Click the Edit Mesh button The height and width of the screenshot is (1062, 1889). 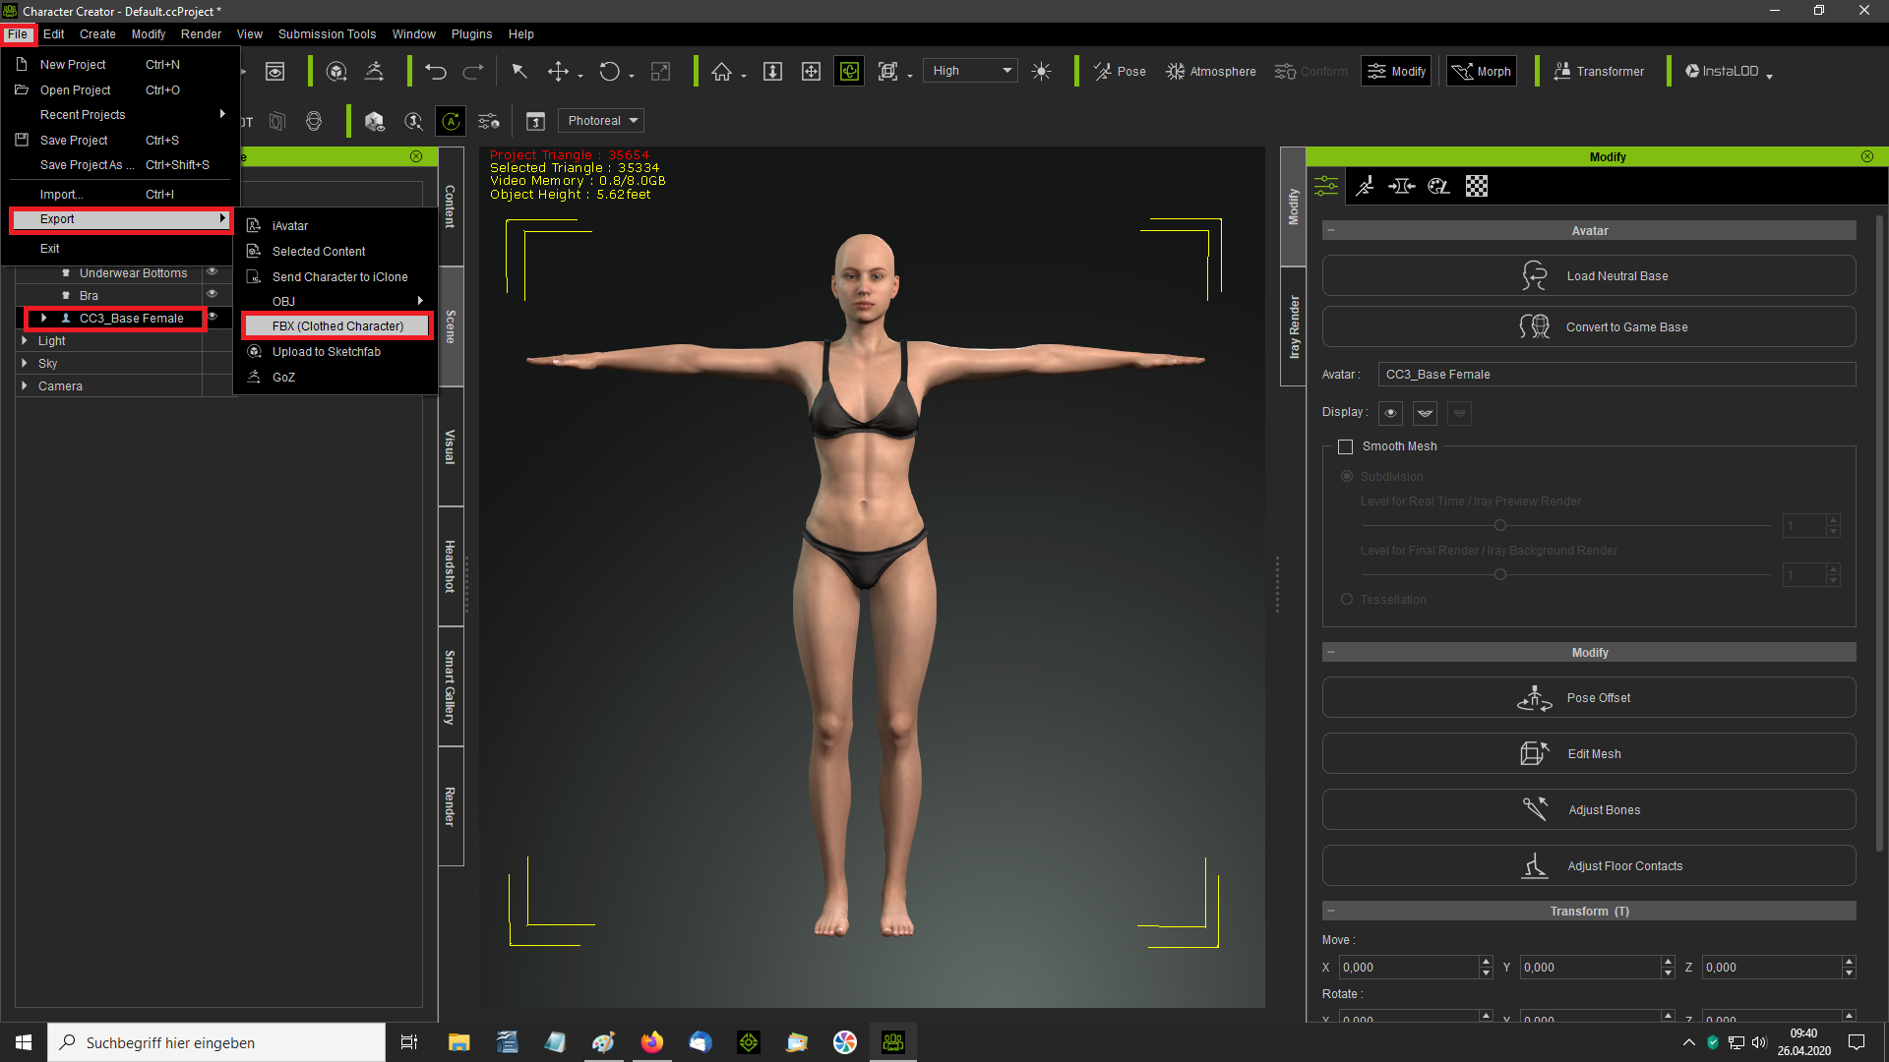coord(1589,754)
